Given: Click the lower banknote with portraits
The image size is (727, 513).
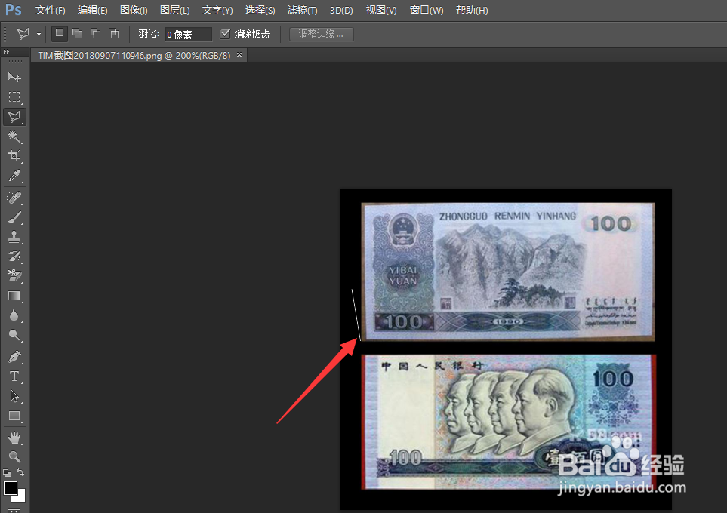Looking at the screenshot, I should point(509,422).
